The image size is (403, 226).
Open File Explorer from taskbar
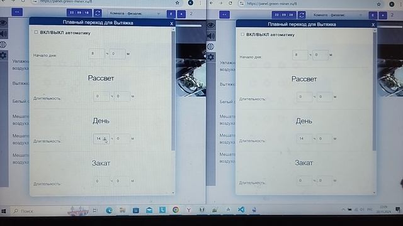tap(122, 210)
